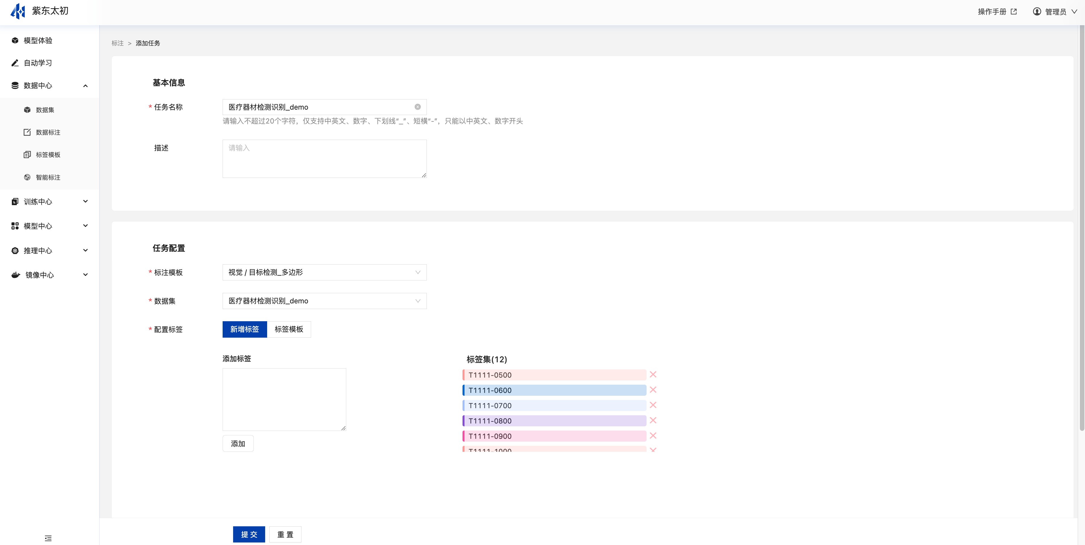Click into the 添加标签 textarea
The height and width of the screenshot is (545, 1085).
click(x=284, y=399)
